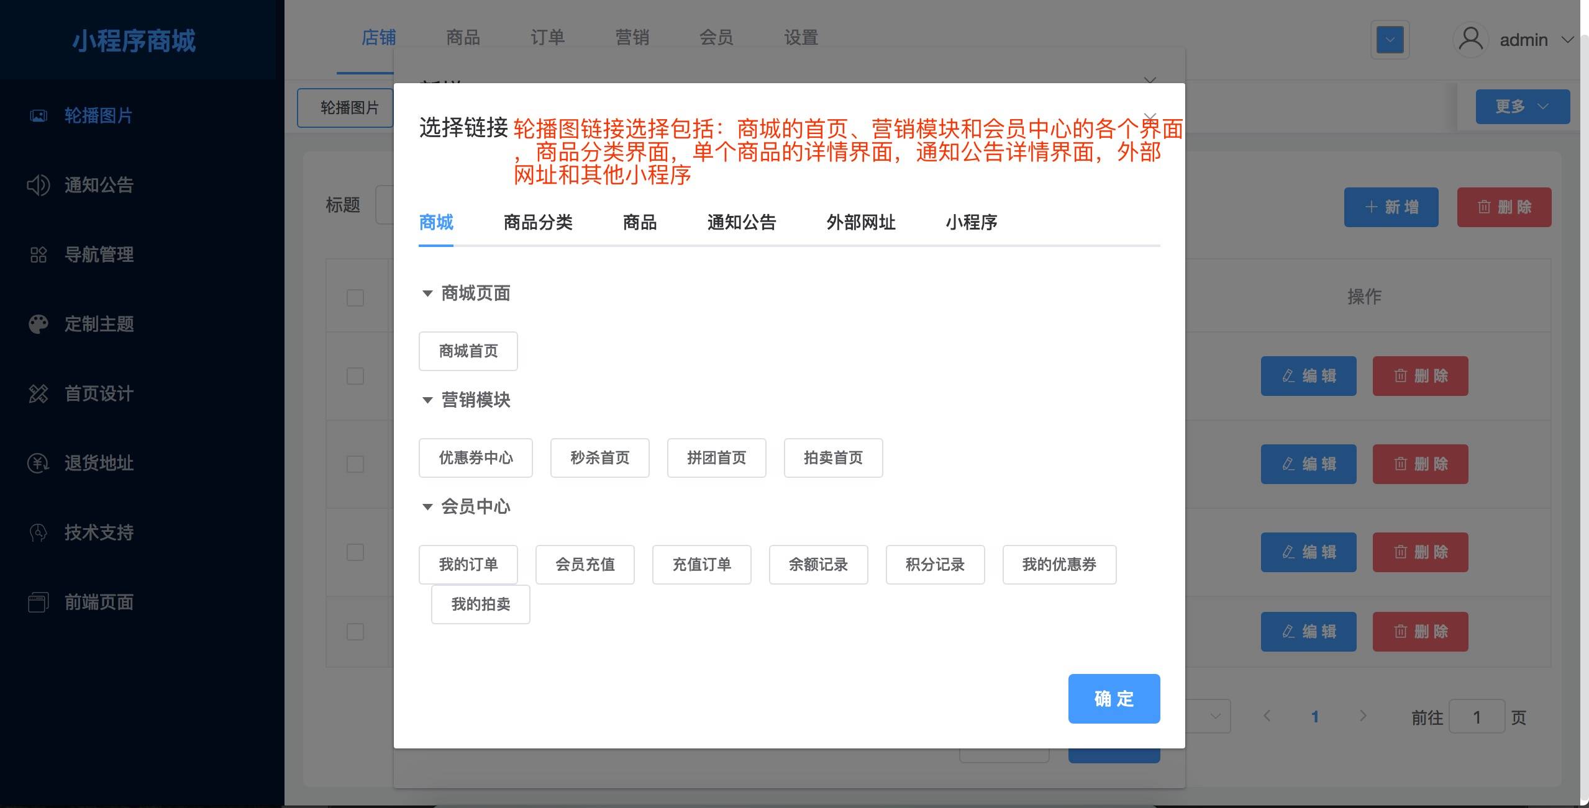Viewport: 1589px width, 808px height.
Task: Open the 营销 menu in the top bar
Action: pyautogui.click(x=632, y=38)
